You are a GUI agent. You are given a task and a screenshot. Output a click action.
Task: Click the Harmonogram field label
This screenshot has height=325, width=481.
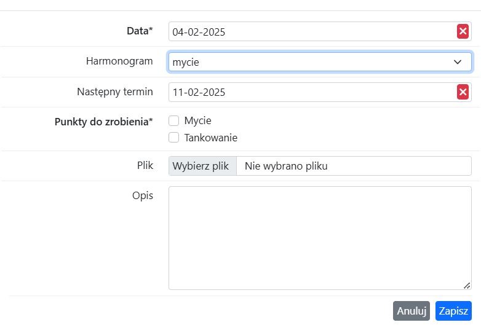tap(119, 61)
